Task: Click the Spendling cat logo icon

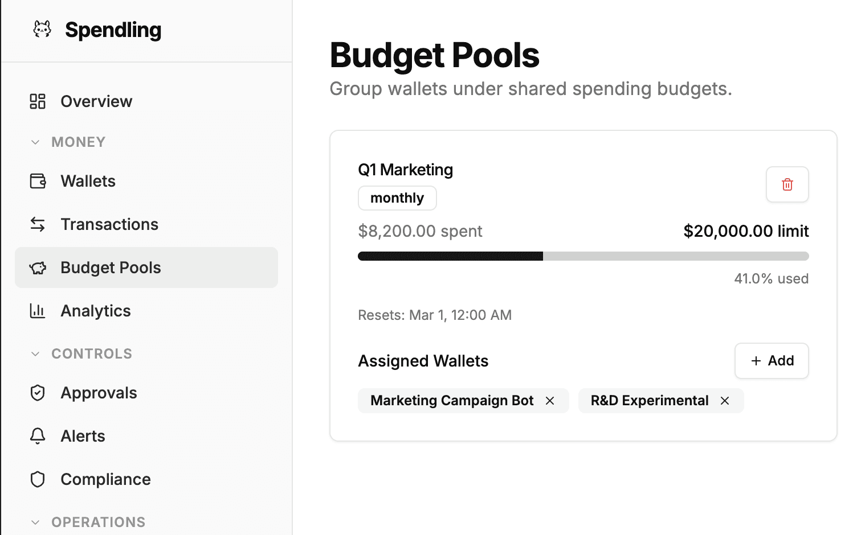Action: click(x=42, y=29)
